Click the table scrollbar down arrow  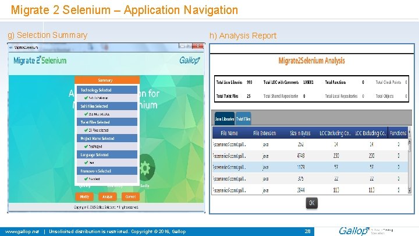(410, 191)
